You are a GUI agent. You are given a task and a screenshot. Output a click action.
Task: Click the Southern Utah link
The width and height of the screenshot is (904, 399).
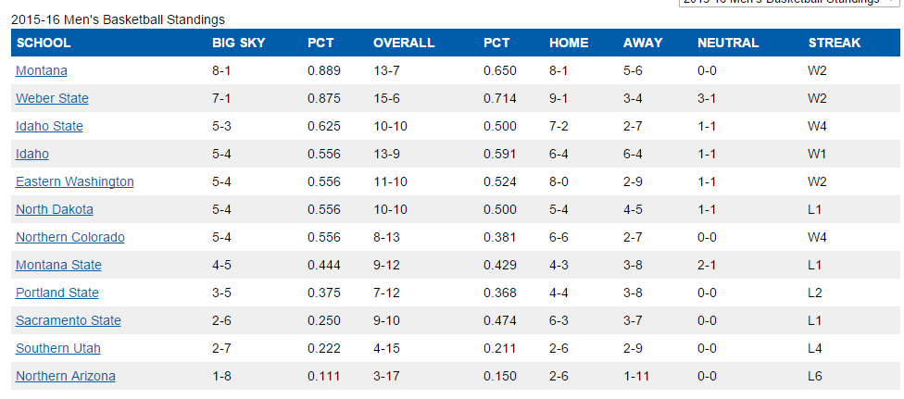pyautogui.click(x=58, y=348)
